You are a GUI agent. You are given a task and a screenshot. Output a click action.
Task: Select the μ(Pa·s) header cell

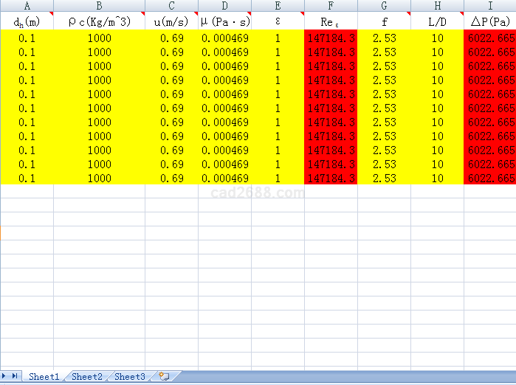[x=225, y=22]
